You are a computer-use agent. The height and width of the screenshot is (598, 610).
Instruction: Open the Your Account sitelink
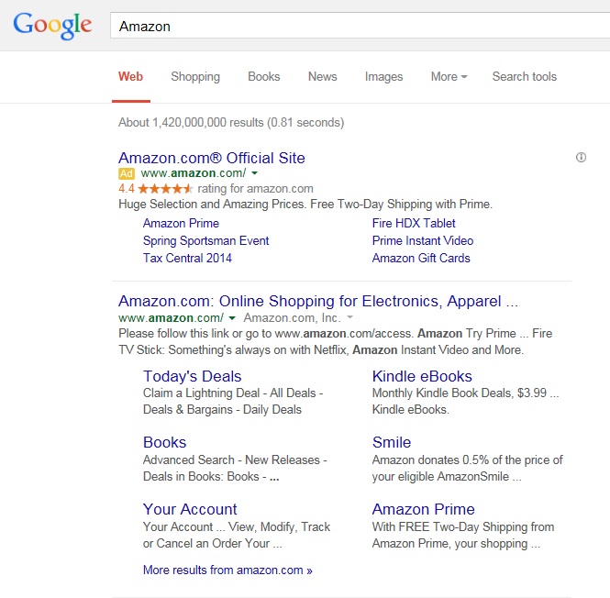[x=190, y=509]
